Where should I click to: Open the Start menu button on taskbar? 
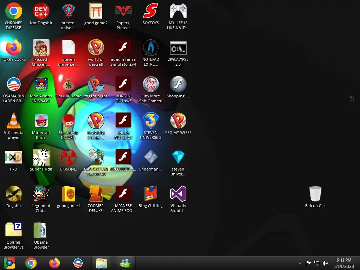[x=9, y=263]
